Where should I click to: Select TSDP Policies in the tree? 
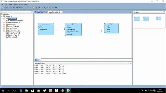[x=13, y=37]
